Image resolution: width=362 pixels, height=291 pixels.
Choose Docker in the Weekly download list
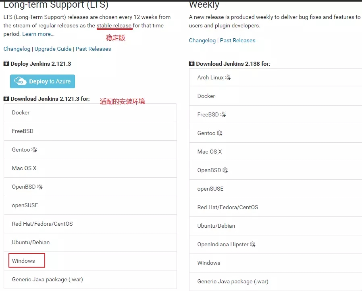pos(206,96)
